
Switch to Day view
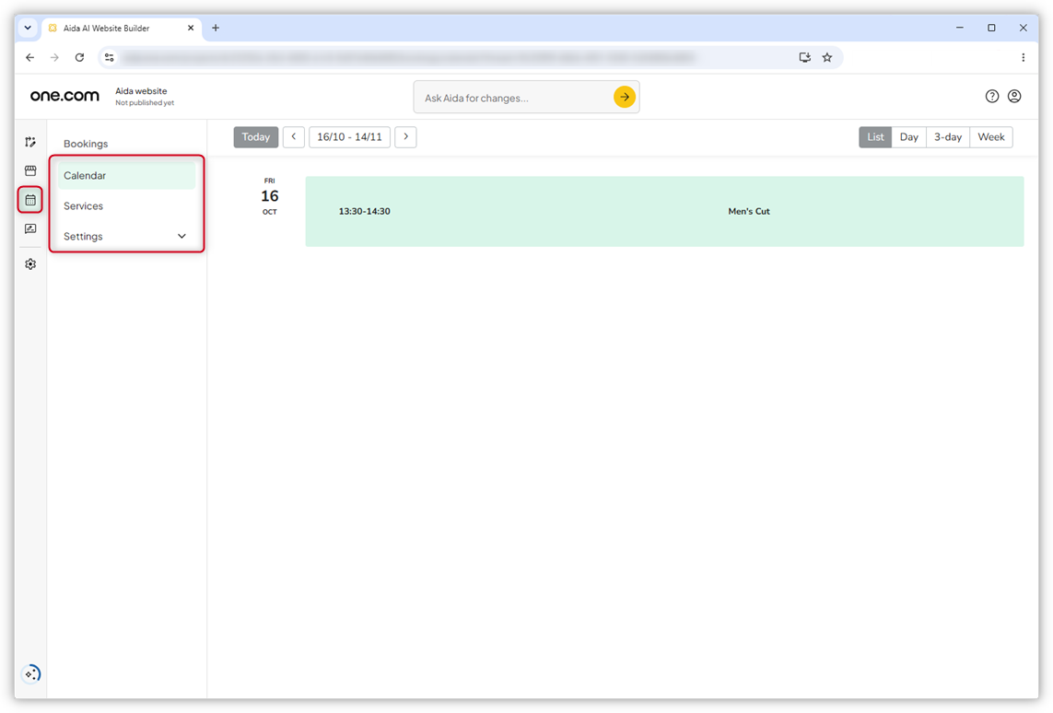tap(908, 137)
